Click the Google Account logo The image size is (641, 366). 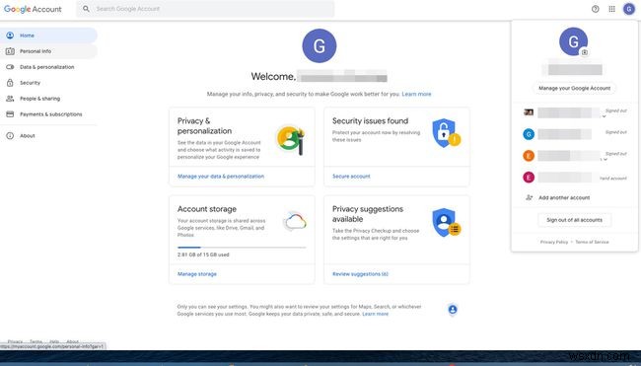(x=33, y=9)
